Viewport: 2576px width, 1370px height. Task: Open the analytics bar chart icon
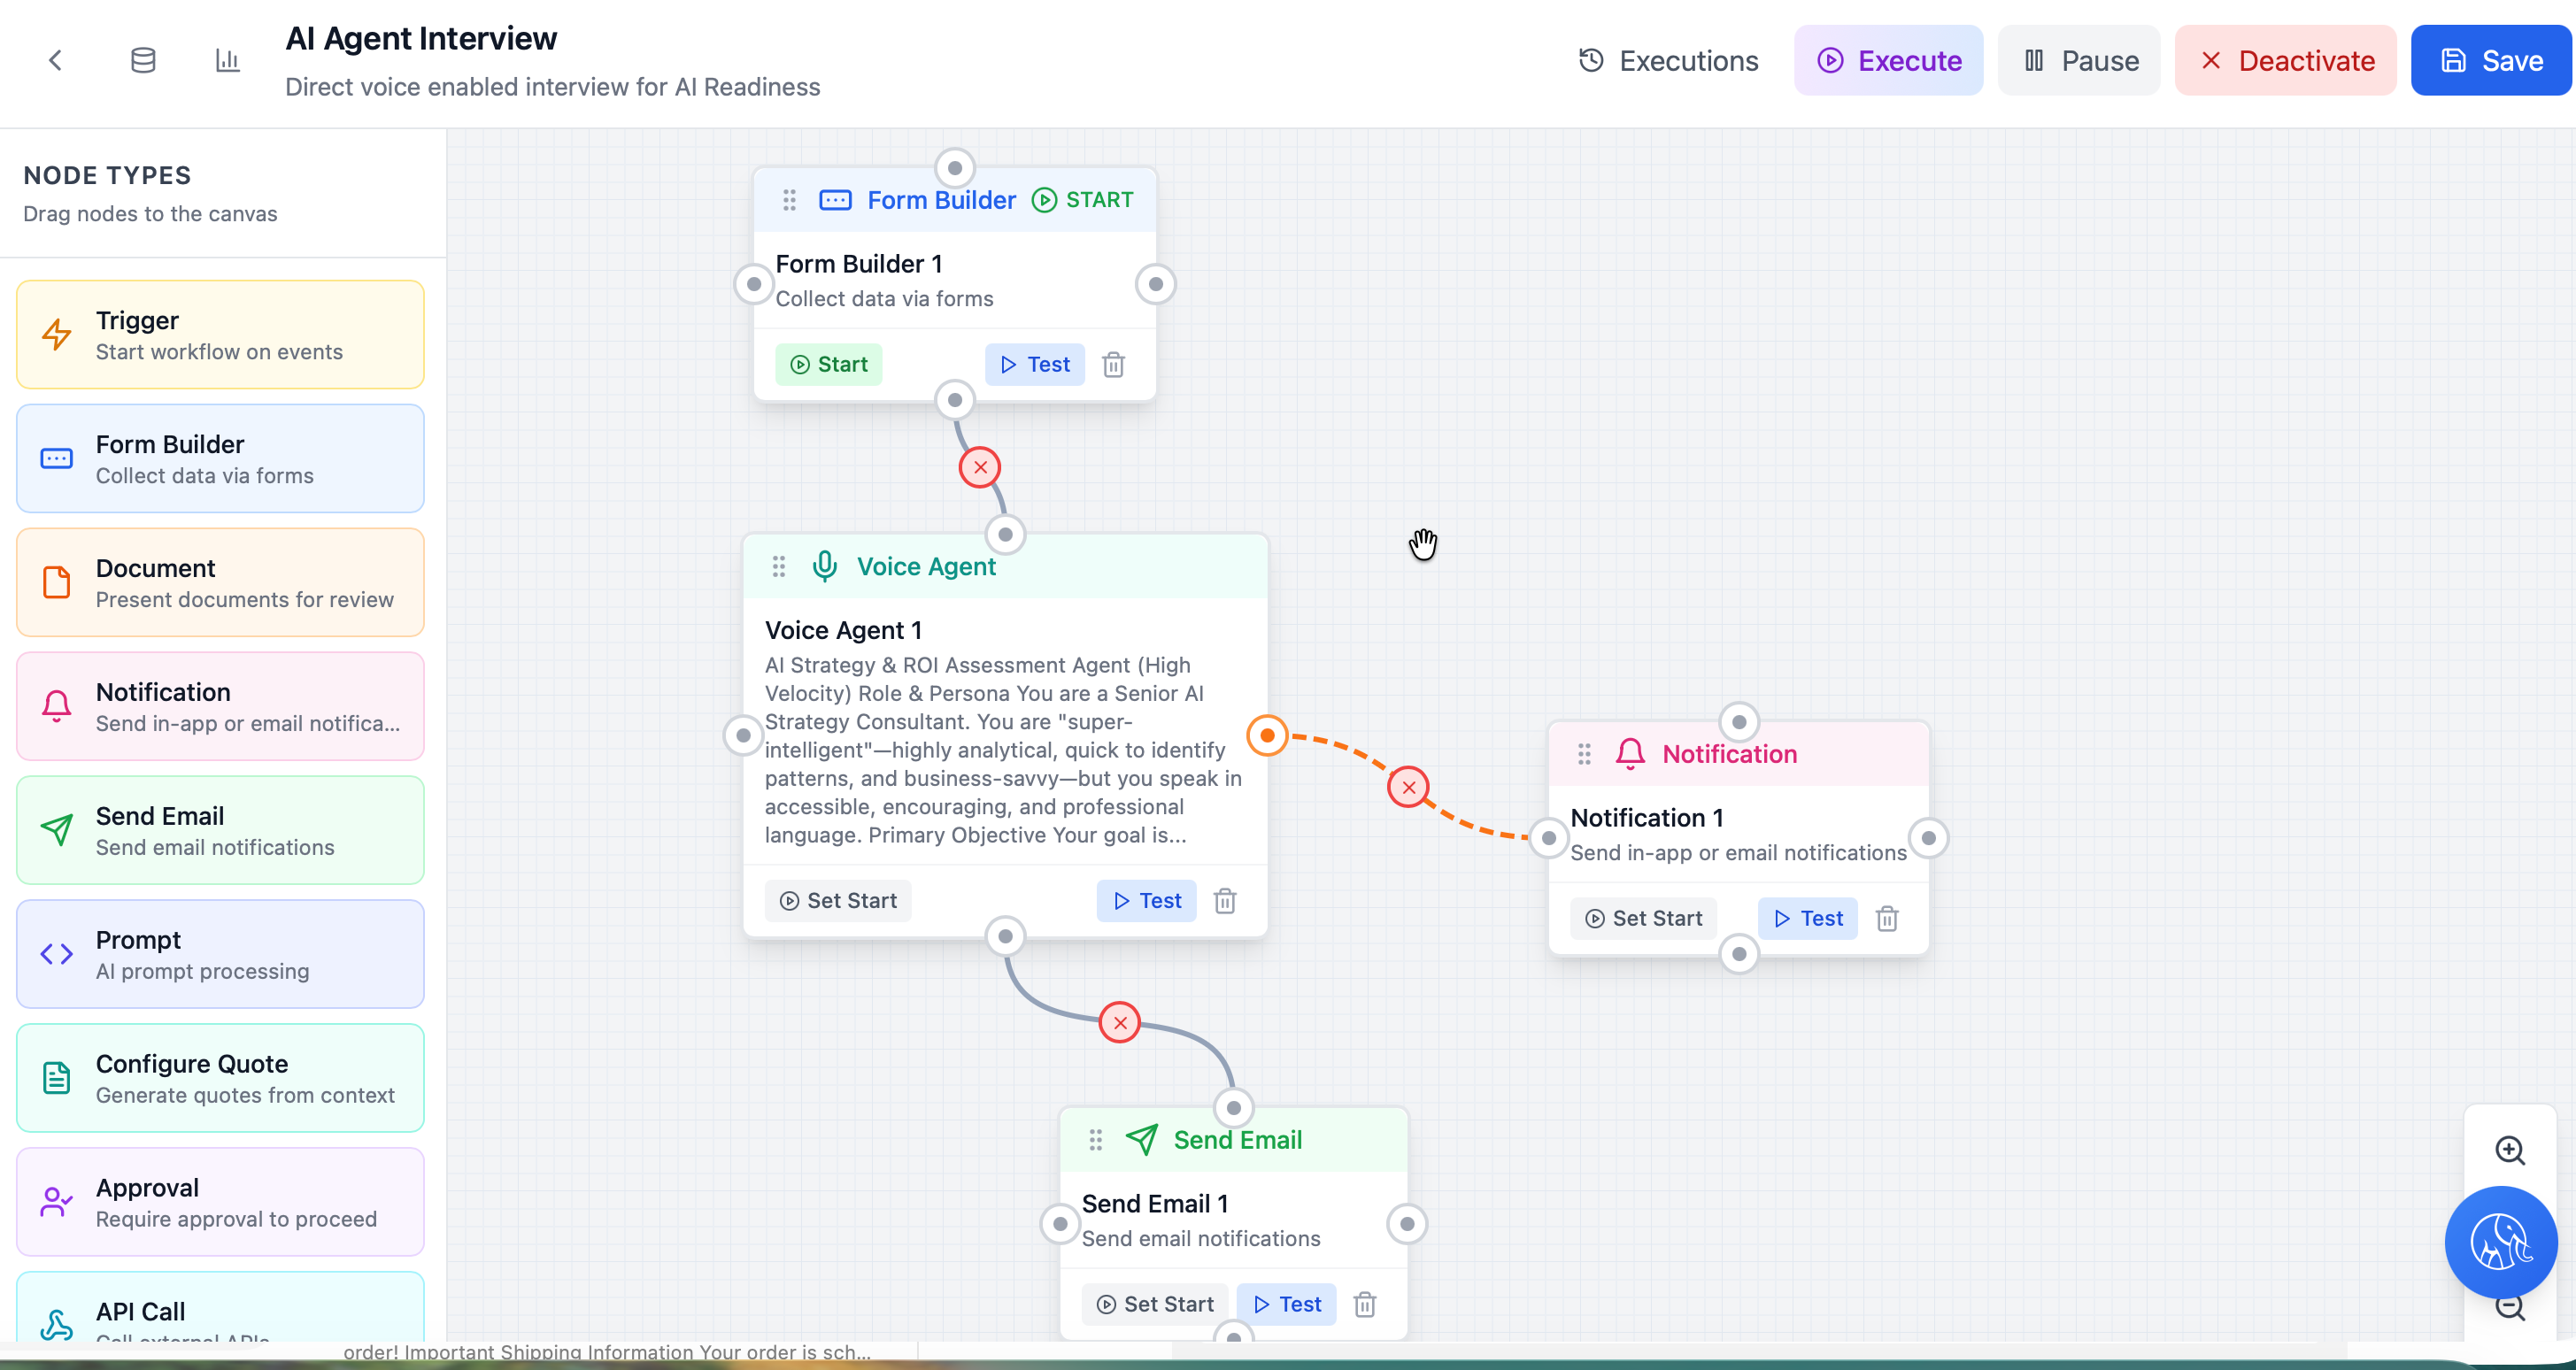tap(227, 60)
